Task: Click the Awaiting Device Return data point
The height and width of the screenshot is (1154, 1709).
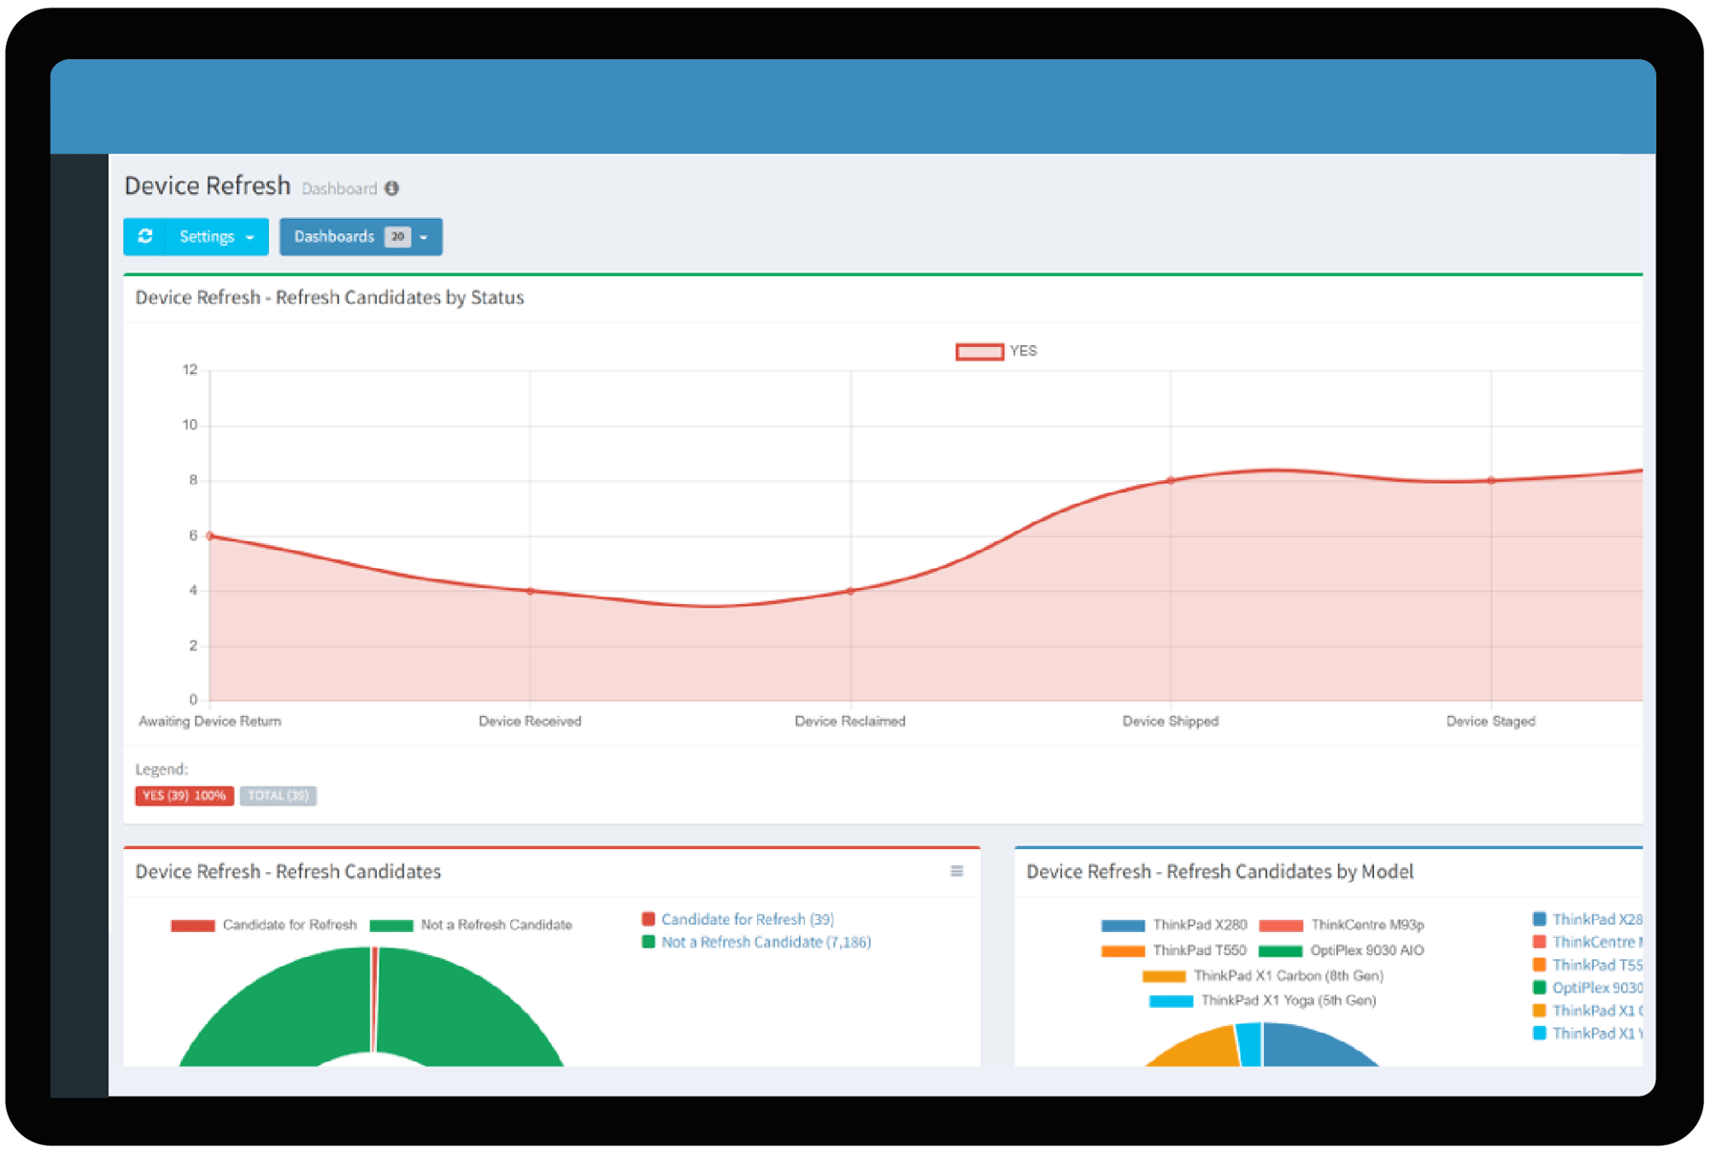Action: [210, 536]
